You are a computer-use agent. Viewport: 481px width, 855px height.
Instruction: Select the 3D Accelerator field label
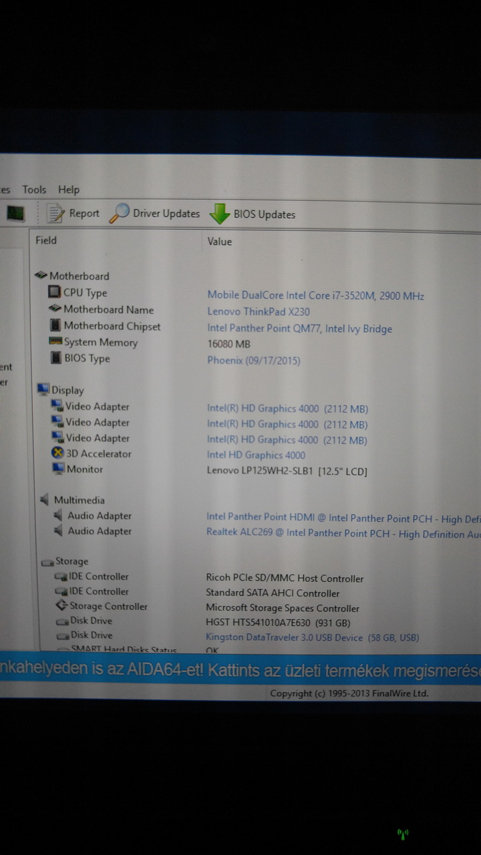coord(99,454)
